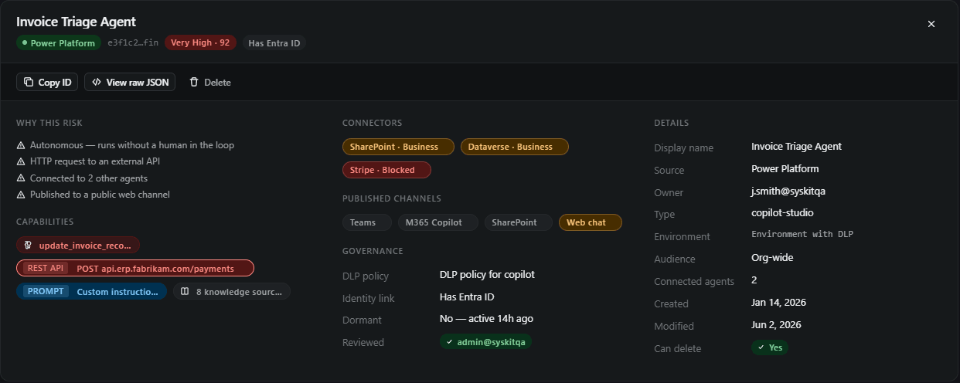960x383 pixels.
Task: Click the Source value Power Platform
Action: pyautogui.click(x=785, y=168)
